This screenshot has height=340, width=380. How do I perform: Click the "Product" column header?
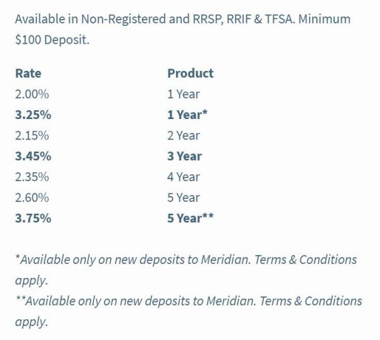(190, 73)
